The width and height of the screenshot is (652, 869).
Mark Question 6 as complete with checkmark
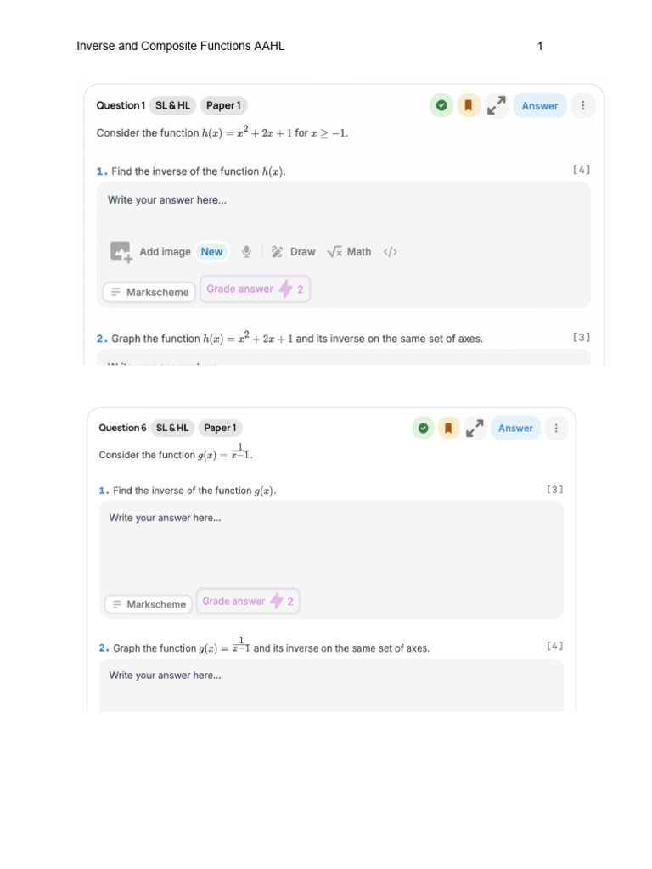pos(423,428)
